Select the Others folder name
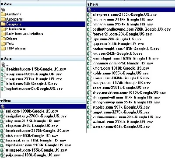175x159 pixels. (12, 39)
